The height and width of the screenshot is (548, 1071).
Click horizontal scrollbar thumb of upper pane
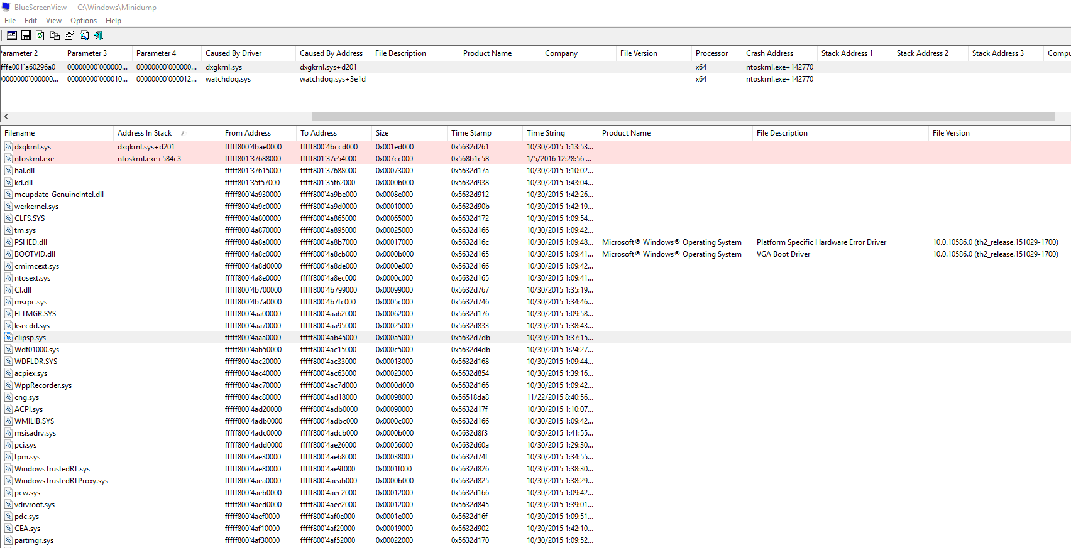[684, 116]
